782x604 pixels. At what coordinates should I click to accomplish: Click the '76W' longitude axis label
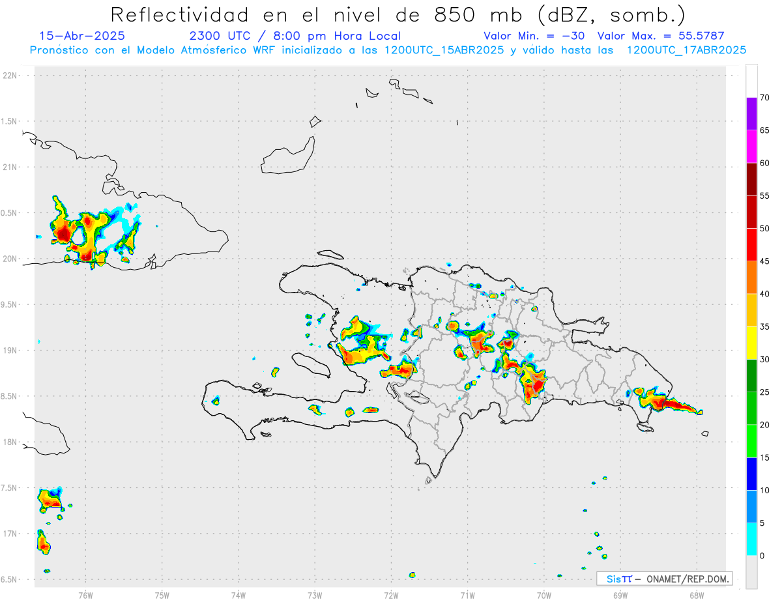coord(85,594)
